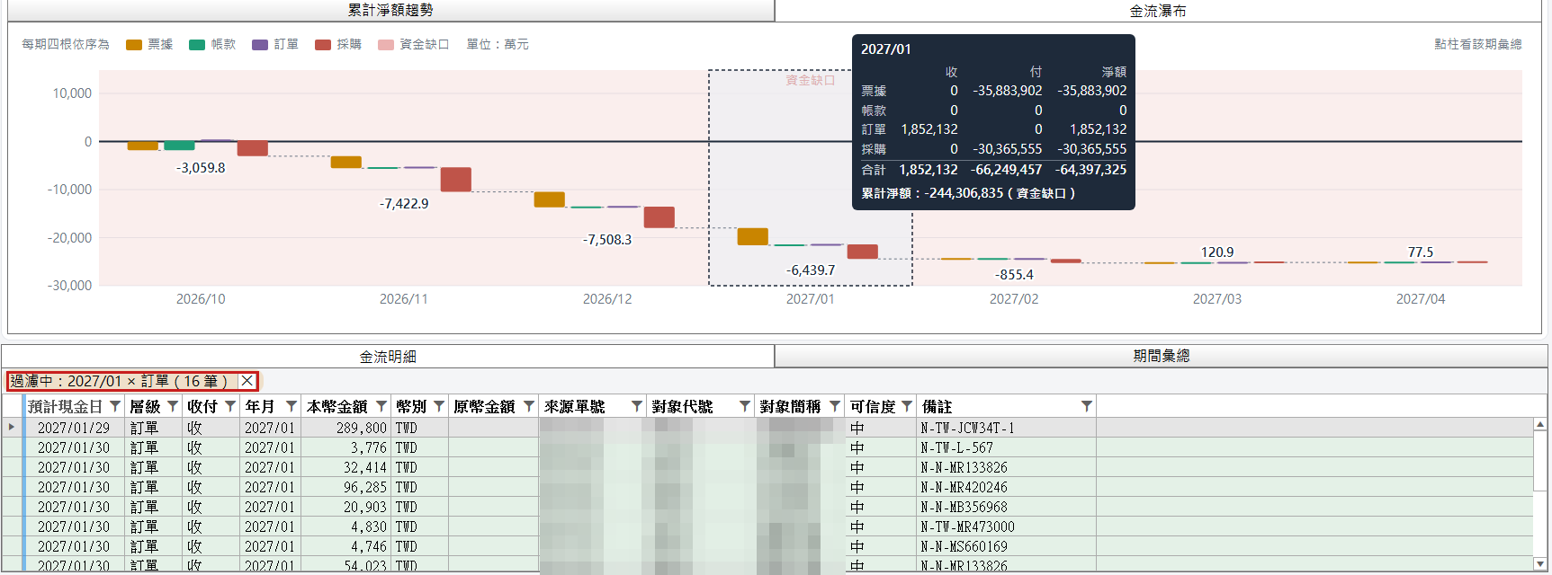
Task: Select the 2026/11 orange 票據 bar
Action: [x=346, y=162]
